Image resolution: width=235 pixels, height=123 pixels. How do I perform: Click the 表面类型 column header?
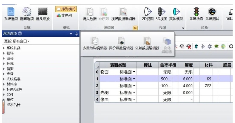pyautogui.click(x=118, y=65)
